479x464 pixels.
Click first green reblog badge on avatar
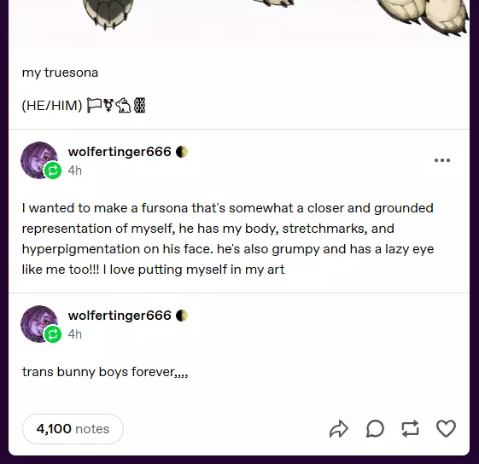tap(53, 171)
